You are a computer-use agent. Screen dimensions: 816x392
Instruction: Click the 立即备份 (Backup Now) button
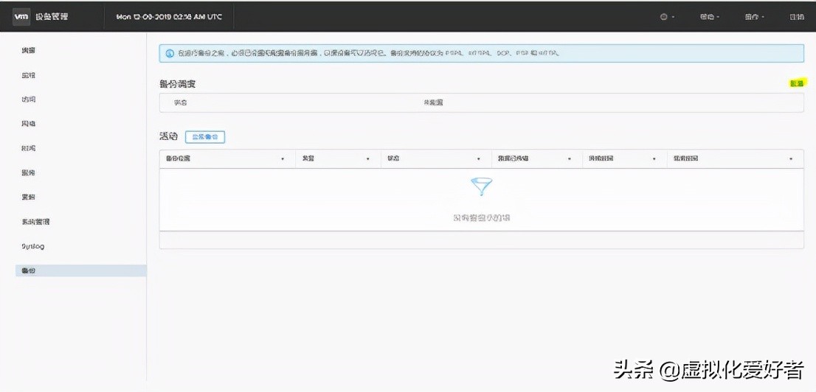(x=205, y=137)
